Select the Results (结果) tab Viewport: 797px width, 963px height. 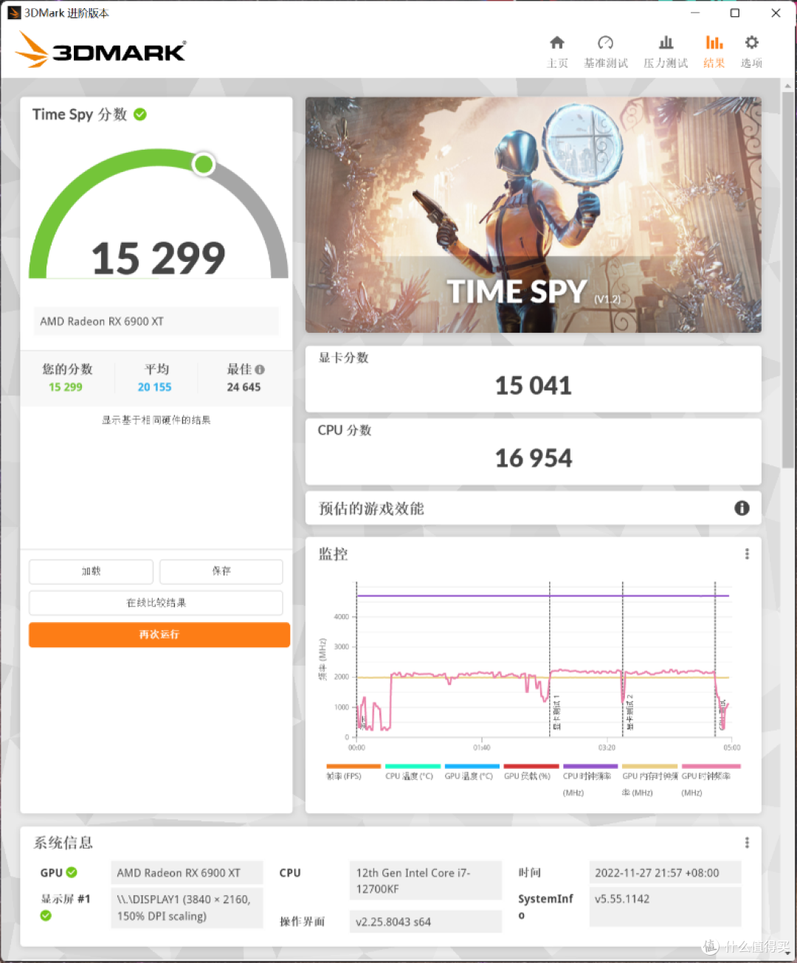click(x=714, y=52)
